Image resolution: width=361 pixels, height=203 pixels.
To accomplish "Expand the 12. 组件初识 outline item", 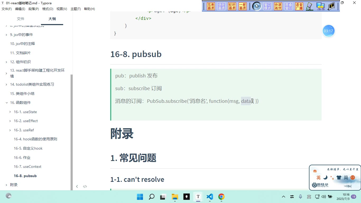I will (7, 62).
